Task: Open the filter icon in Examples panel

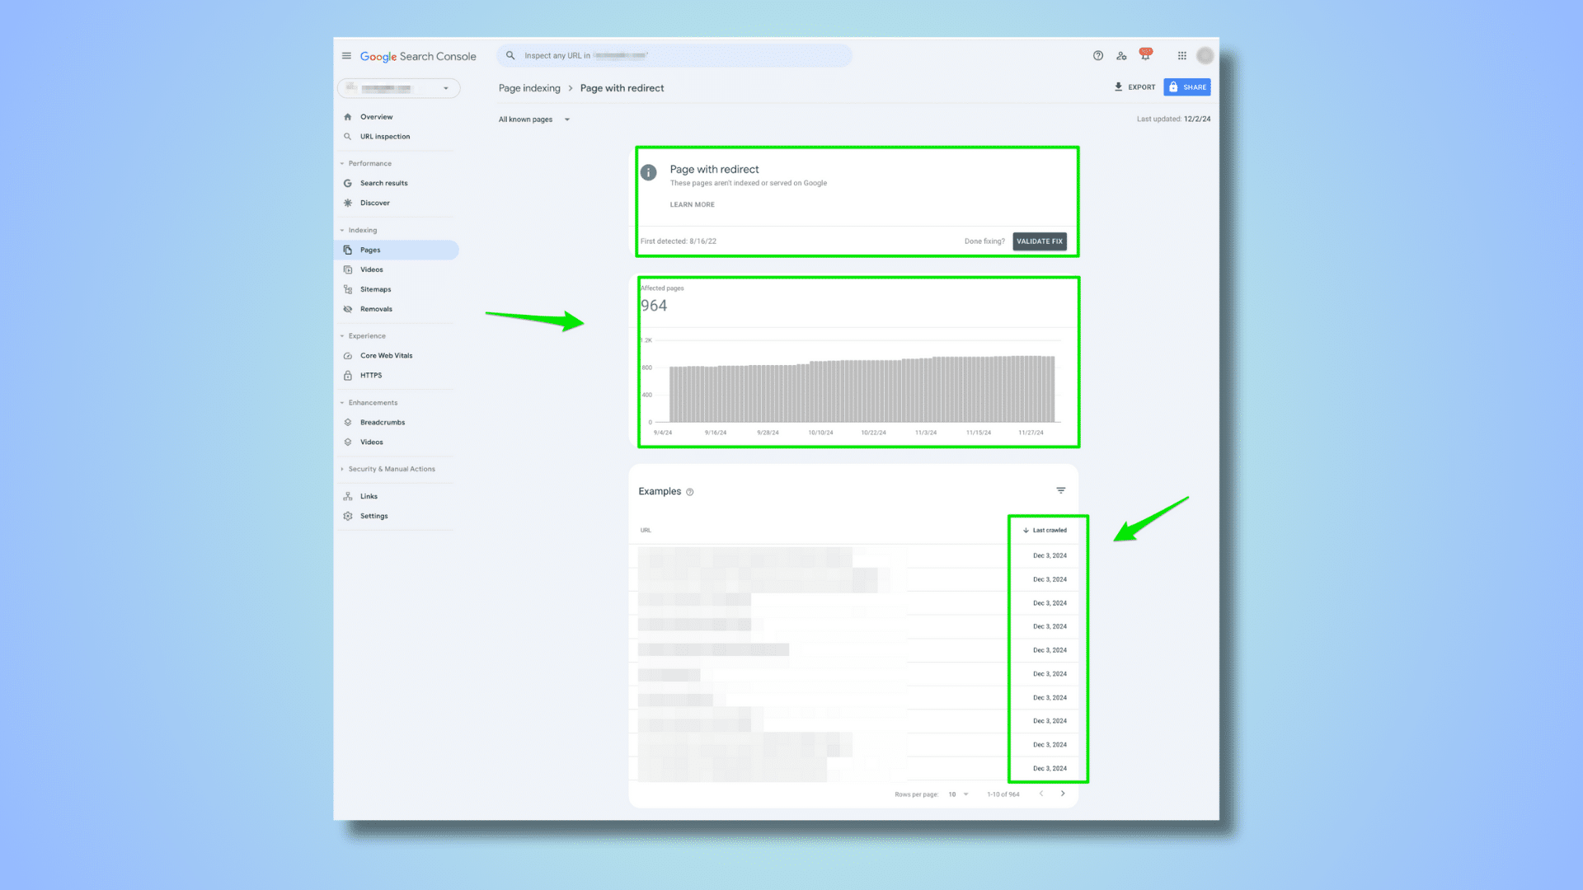Action: coord(1060,490)
